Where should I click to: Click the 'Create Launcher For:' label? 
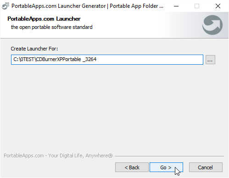point(34,49)
